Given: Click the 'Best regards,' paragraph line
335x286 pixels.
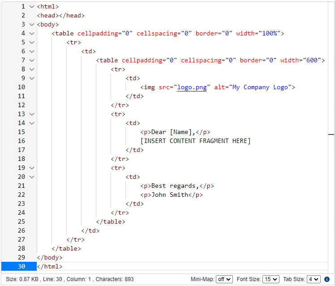Looking at the screenshot, I should 177,186.
